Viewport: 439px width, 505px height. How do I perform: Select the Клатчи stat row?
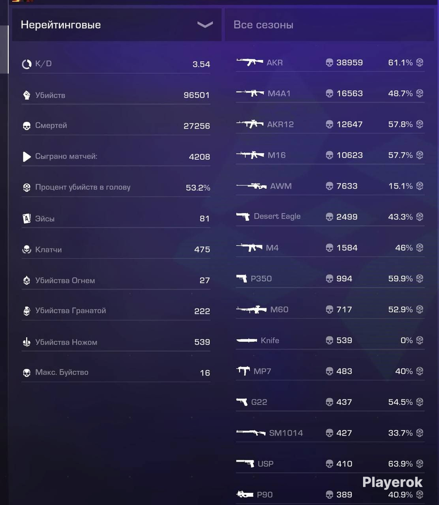[x=116, y=250]
